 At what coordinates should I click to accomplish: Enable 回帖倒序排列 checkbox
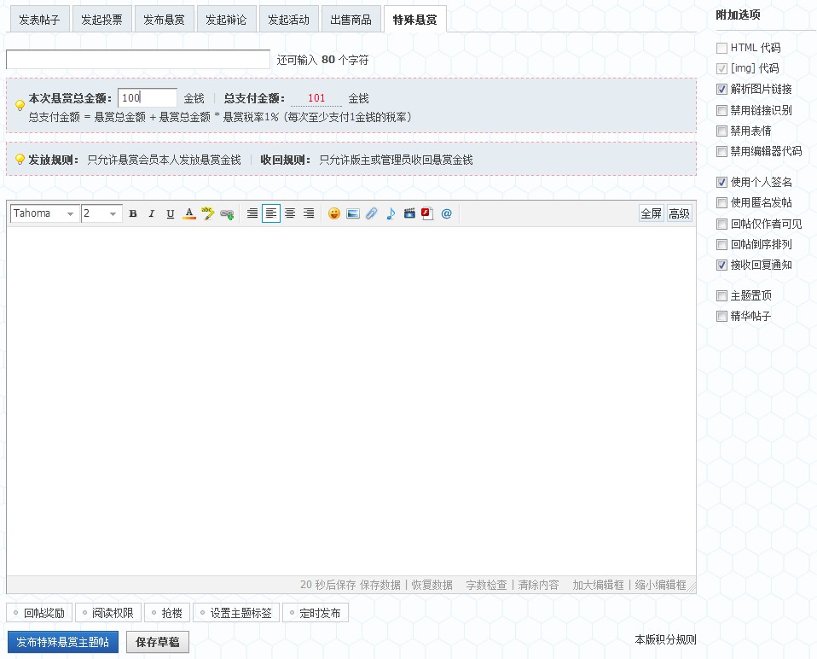tap(721, 244)
